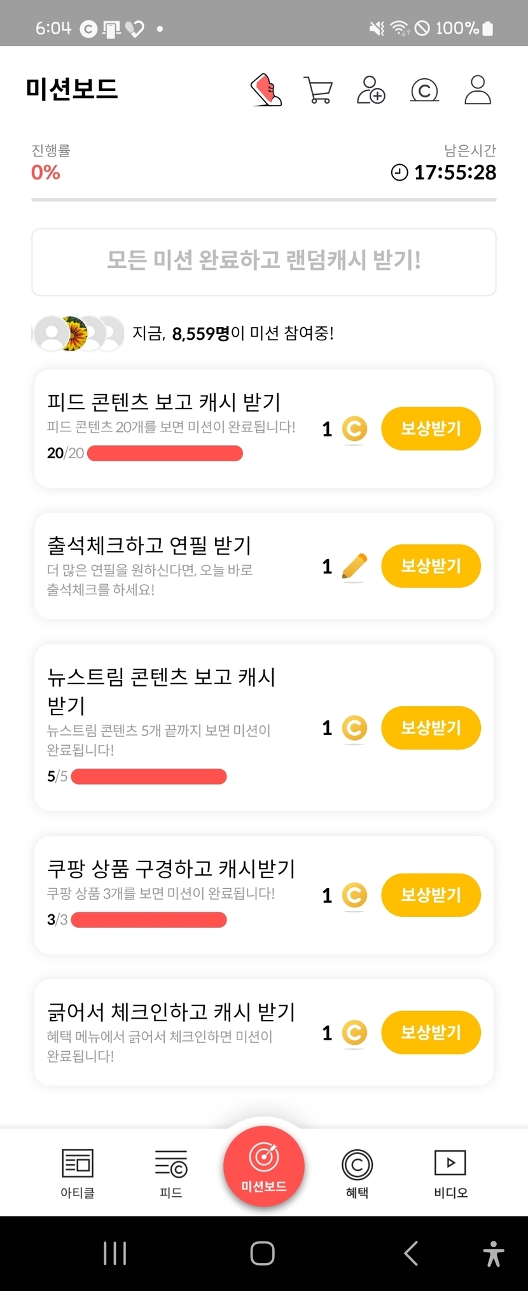Tap the add friend icon
The image size is (528, 1291).
(371, 90)
